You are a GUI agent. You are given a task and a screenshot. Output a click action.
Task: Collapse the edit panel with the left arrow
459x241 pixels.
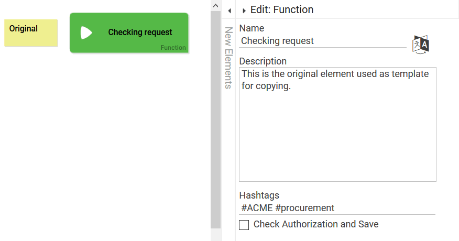pos(229,10)
